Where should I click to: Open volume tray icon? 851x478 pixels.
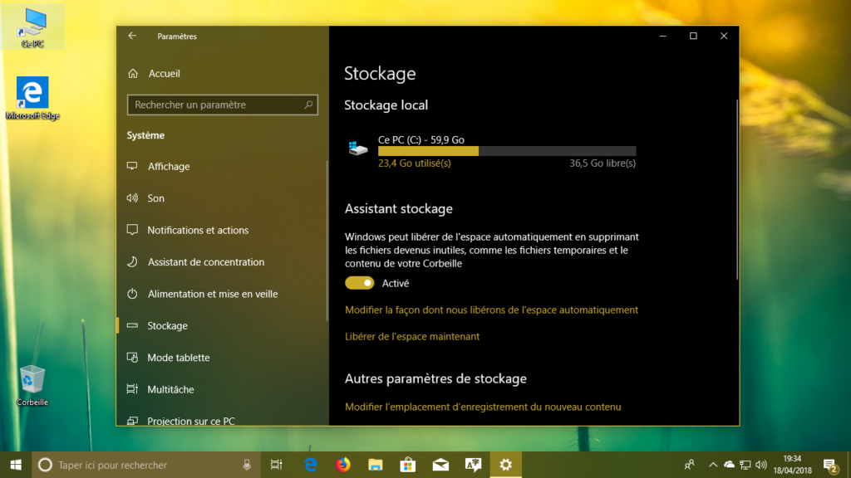pyautogui.click(x=761, y=465)
